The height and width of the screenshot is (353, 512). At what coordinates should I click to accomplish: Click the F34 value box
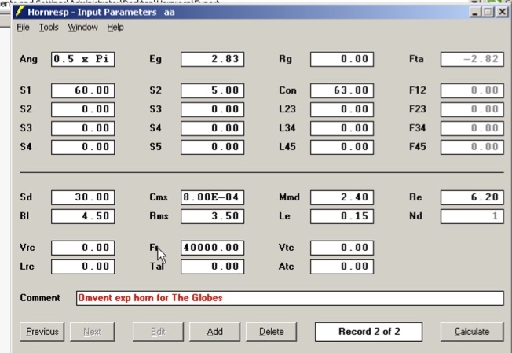coord(472,128)
